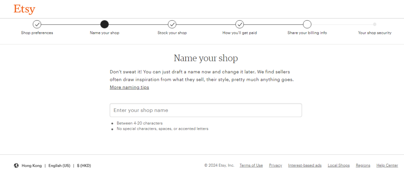Open the Local Shops footer link
The width and height of the screenshot is (404, 175).
[339, 165]
